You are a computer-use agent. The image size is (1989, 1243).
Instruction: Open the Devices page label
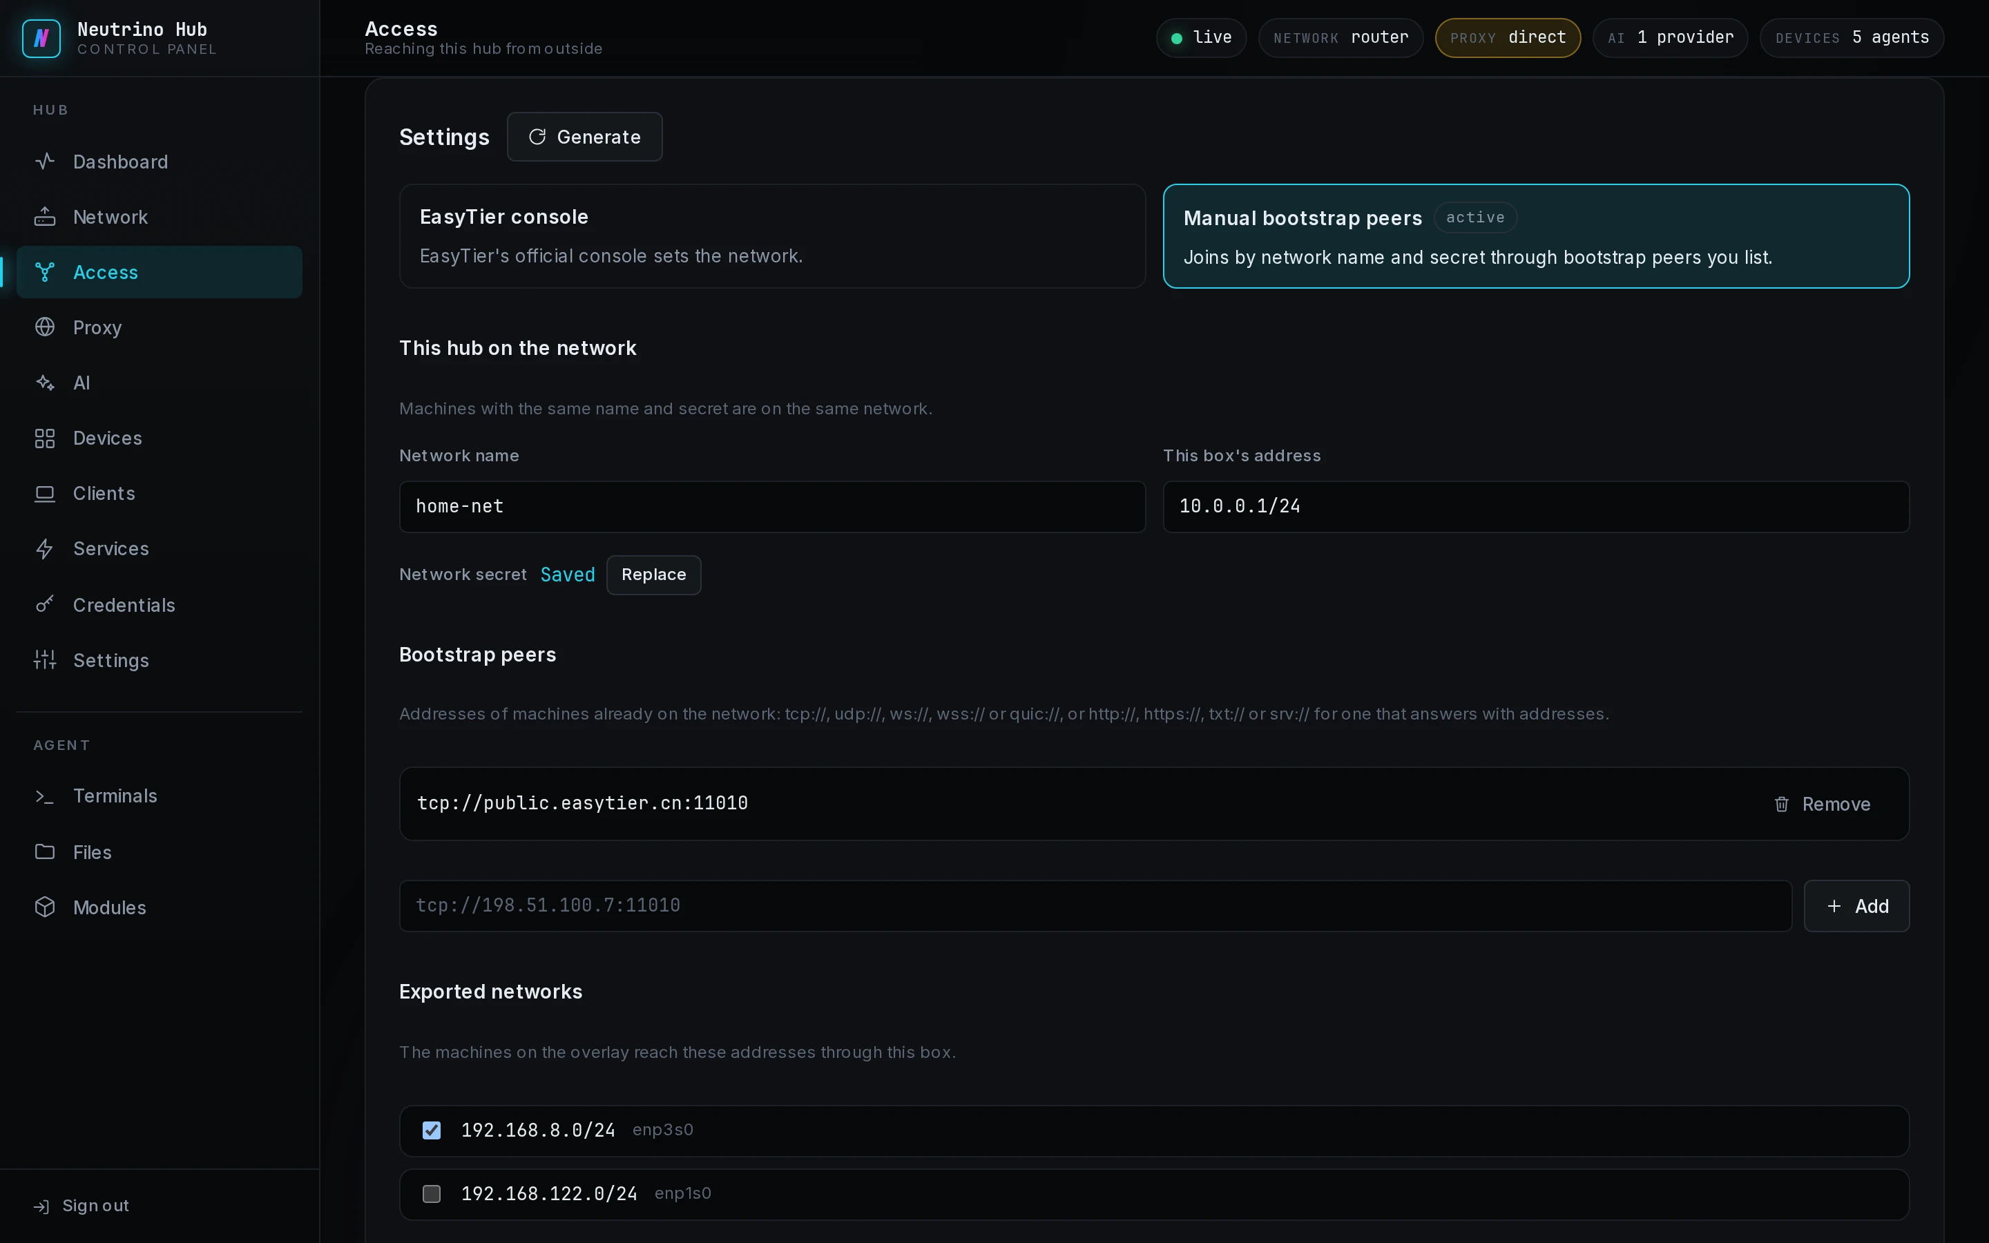click(x=108, y=439)
